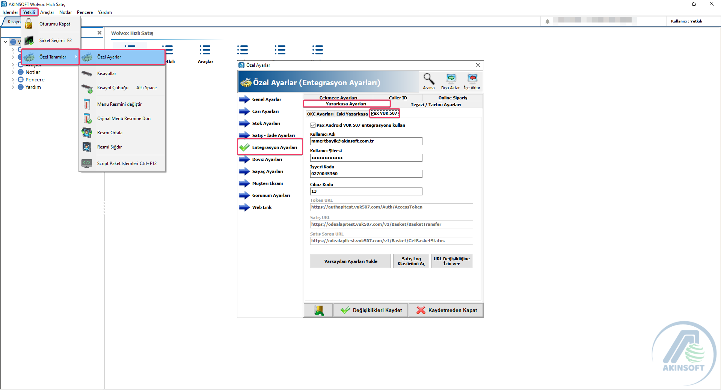
Task: Click the Kullanıcı Şifresi password field
Action: tap(366, 158)
